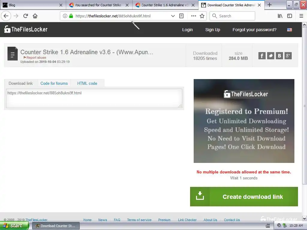Viewport: 307px width, 230px height.
Task: Open the Library bookmarks icon
Action: tap(280, 16)
